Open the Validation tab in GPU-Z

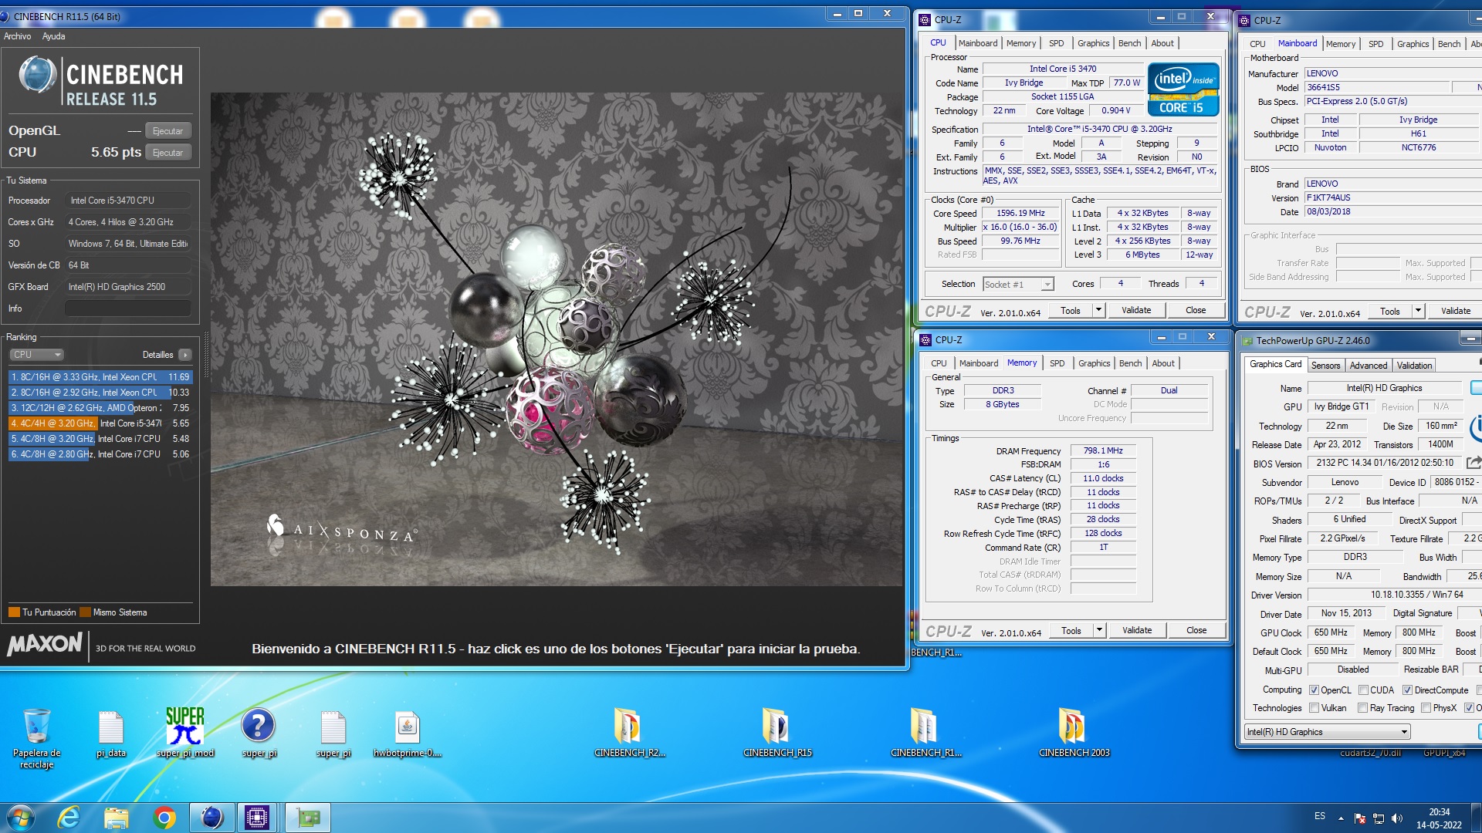[1414, 366]
